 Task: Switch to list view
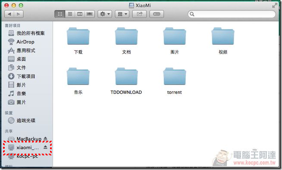coord(70,14)
